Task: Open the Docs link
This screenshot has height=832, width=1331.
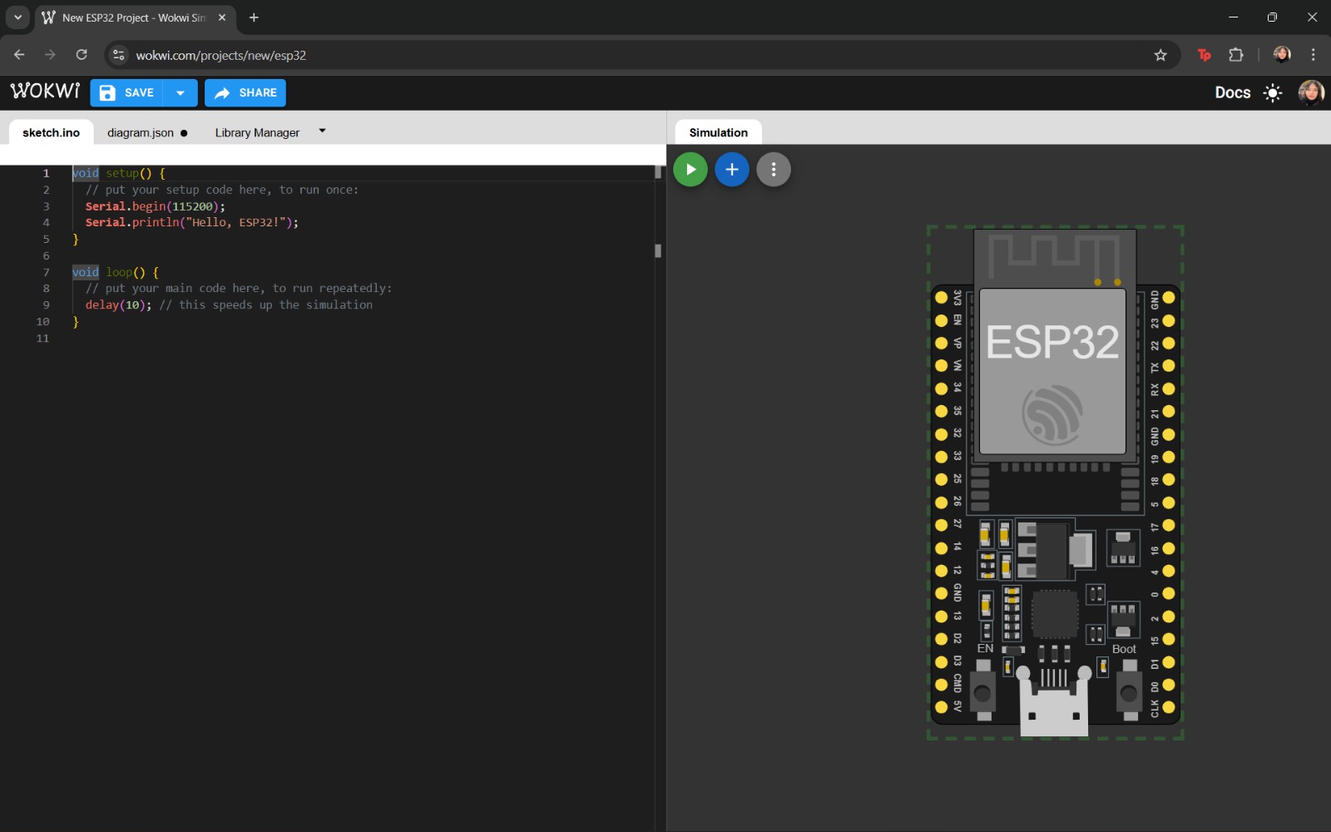Action: pos(1232,93)
